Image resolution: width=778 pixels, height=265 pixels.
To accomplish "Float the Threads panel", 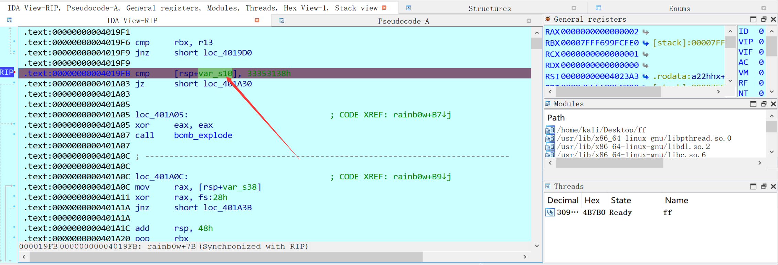I will (764, 187).
